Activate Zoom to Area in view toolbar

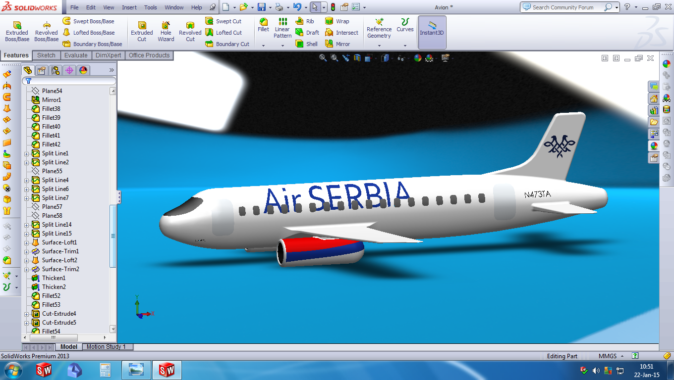(335, 58)
